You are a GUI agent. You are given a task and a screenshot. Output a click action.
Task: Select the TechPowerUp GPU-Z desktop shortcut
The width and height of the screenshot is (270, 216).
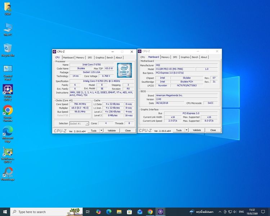[x=8, y=155]
